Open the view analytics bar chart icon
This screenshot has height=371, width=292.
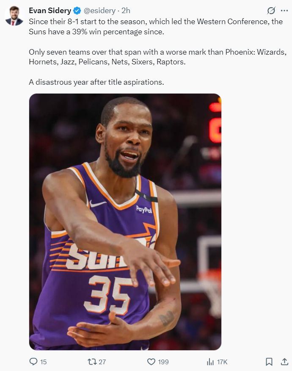coord(210,362)
